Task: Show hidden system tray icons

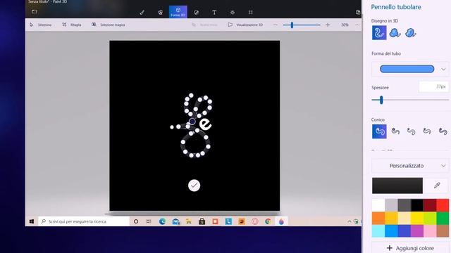Action: coord(350,221)
